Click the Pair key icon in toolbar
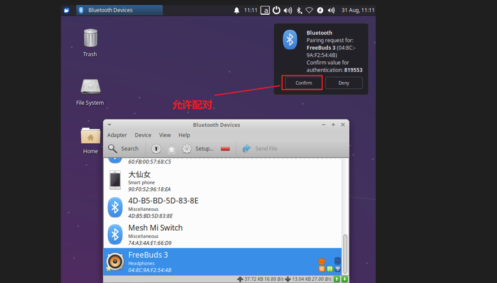Image resolution: width=497 pixels, height=283 pixels. point(156,149)
